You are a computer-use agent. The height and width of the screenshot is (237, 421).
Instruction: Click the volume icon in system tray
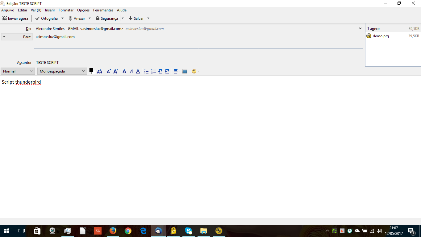(x=379, y=231)
